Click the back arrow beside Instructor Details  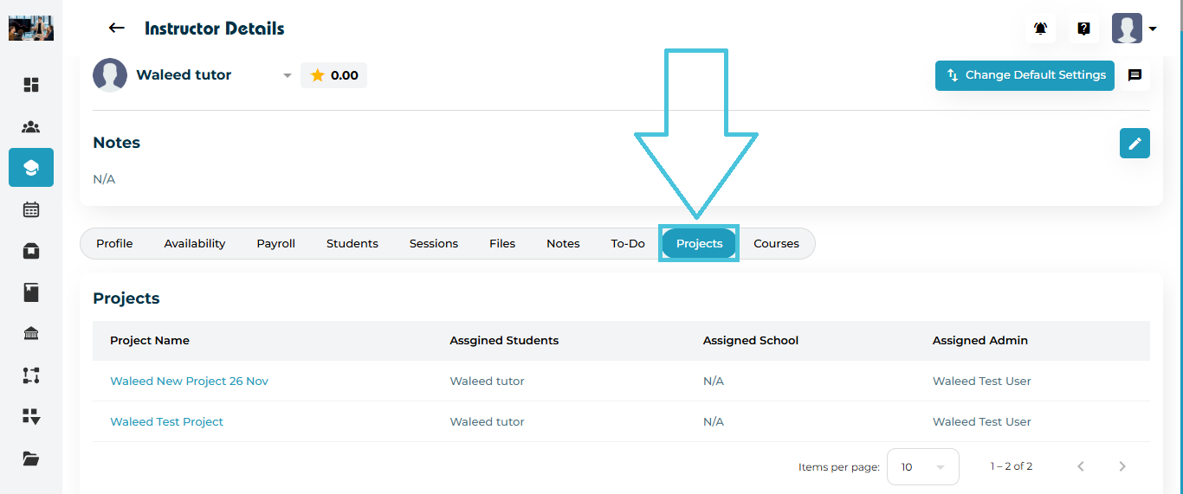116,29
